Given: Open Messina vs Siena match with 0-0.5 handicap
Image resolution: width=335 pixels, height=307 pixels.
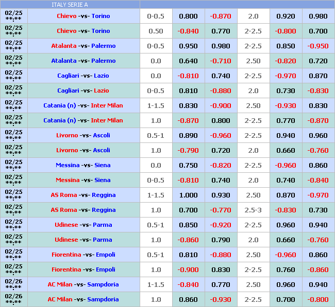Looking at the screenshot, I should 83,180.
